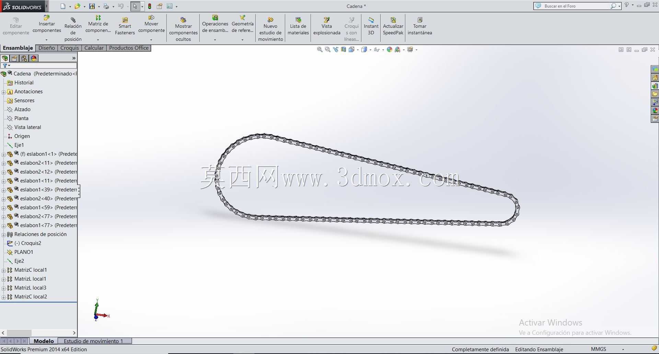Click the Previous view icon

click(335, 49)
